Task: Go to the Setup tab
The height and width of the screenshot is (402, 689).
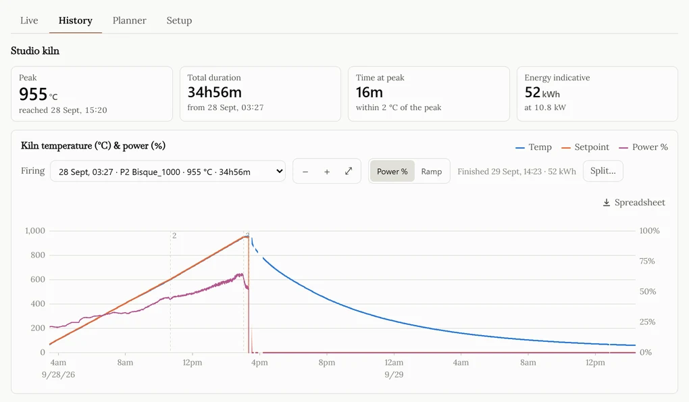Action: click(179, 21)
